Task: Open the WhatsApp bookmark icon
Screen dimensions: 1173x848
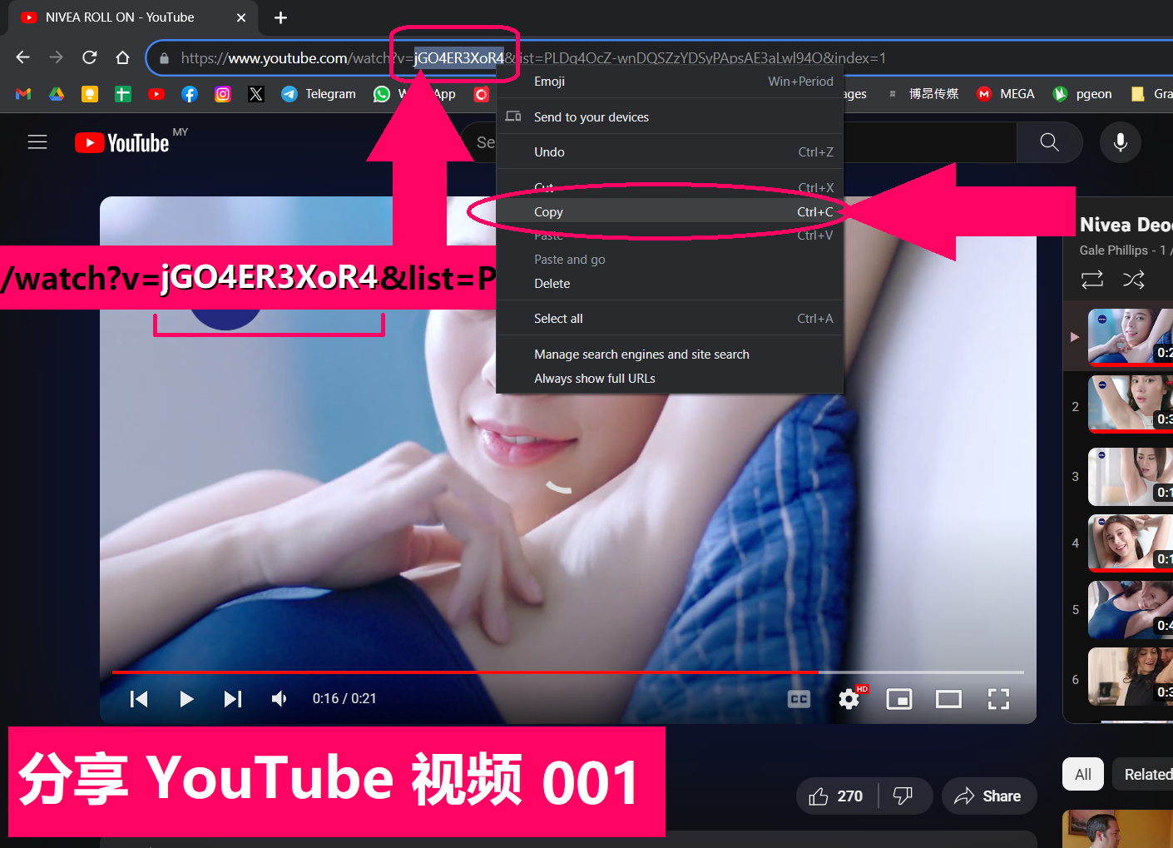Action: tap(382, 94)
